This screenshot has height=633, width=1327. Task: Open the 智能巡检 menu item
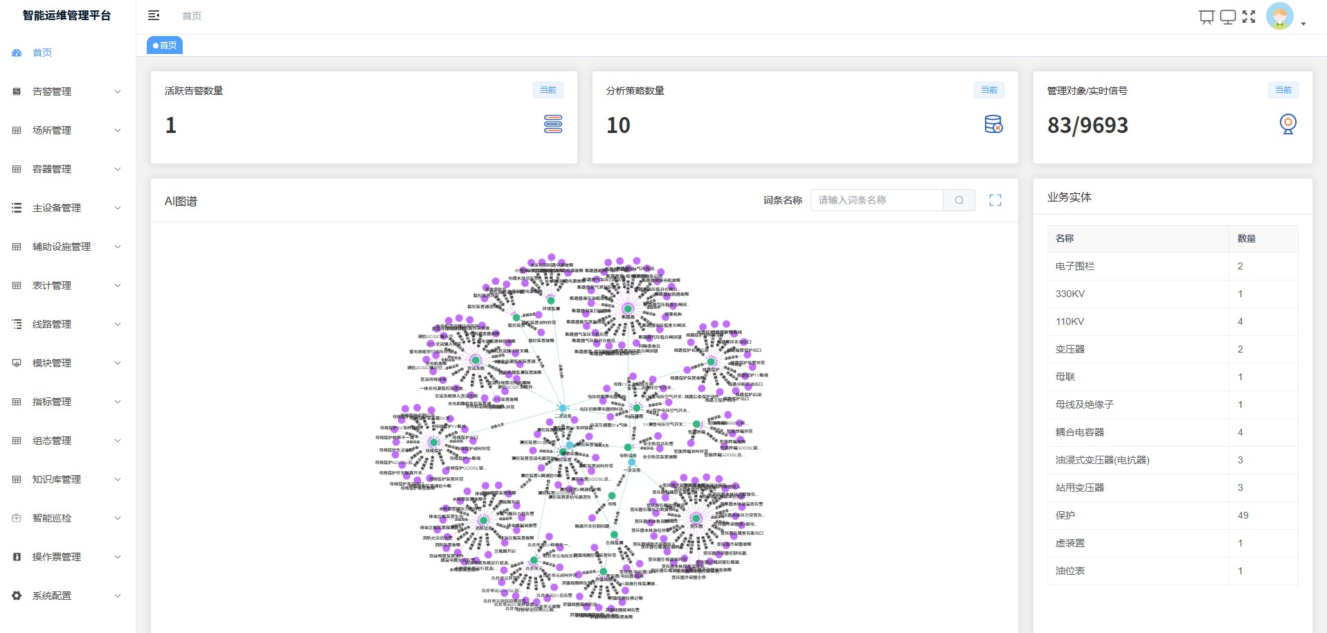pos(66,518)
